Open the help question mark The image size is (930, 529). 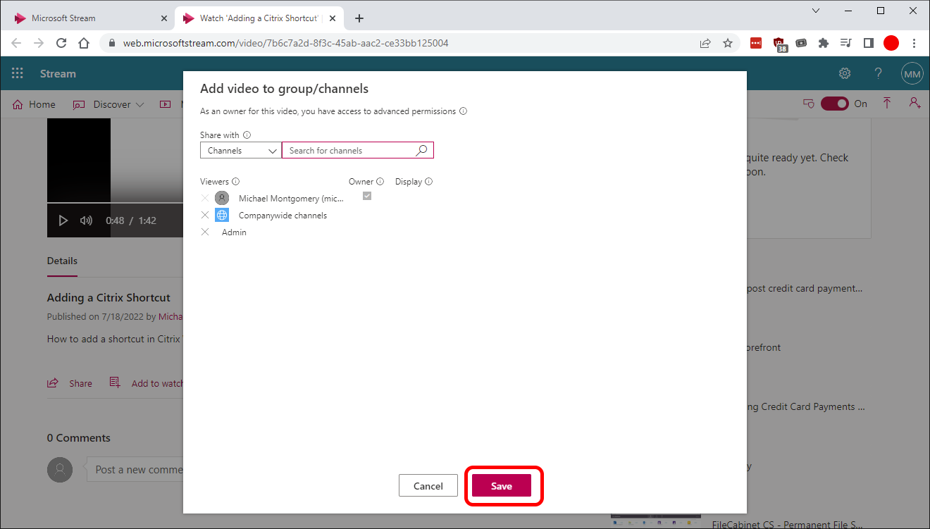pyautogui.click(x=879, y=73)
